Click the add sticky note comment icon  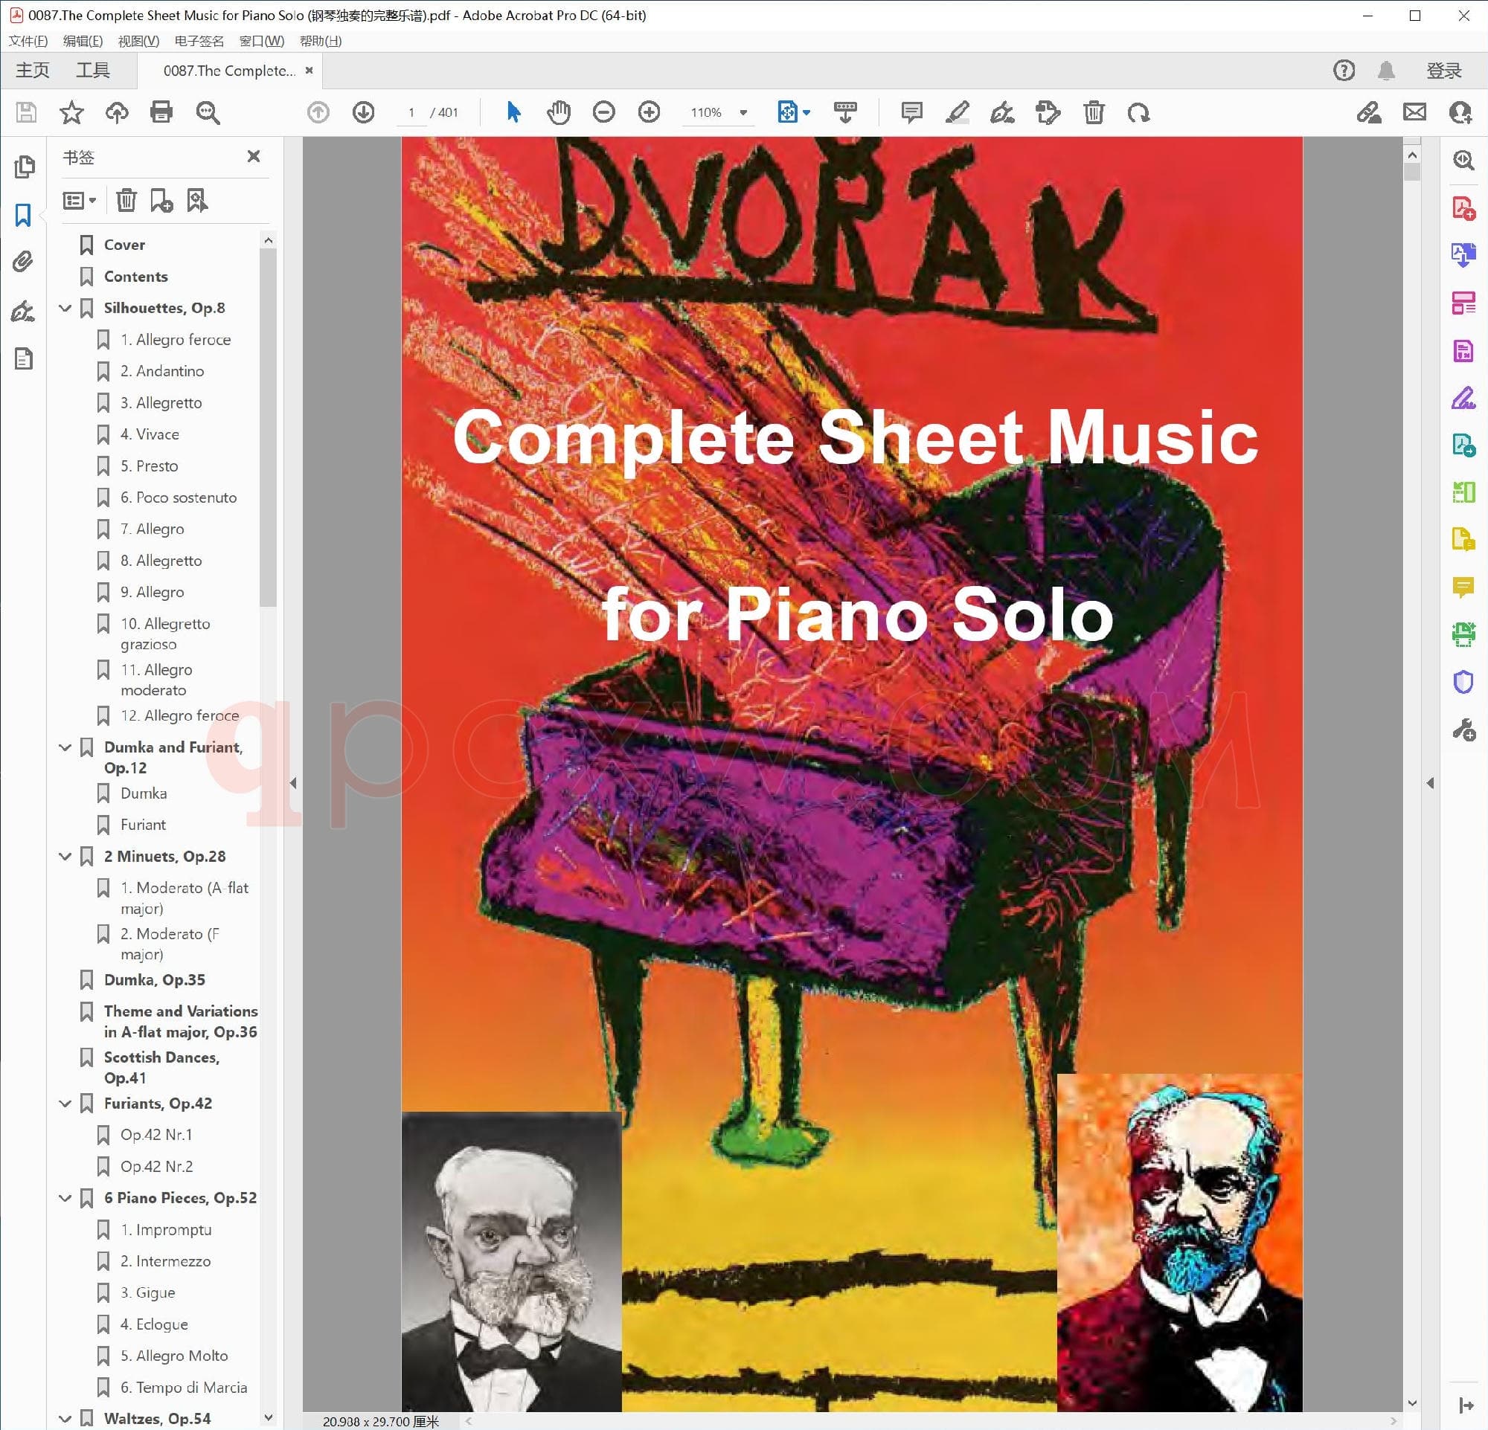coord(911,112)
